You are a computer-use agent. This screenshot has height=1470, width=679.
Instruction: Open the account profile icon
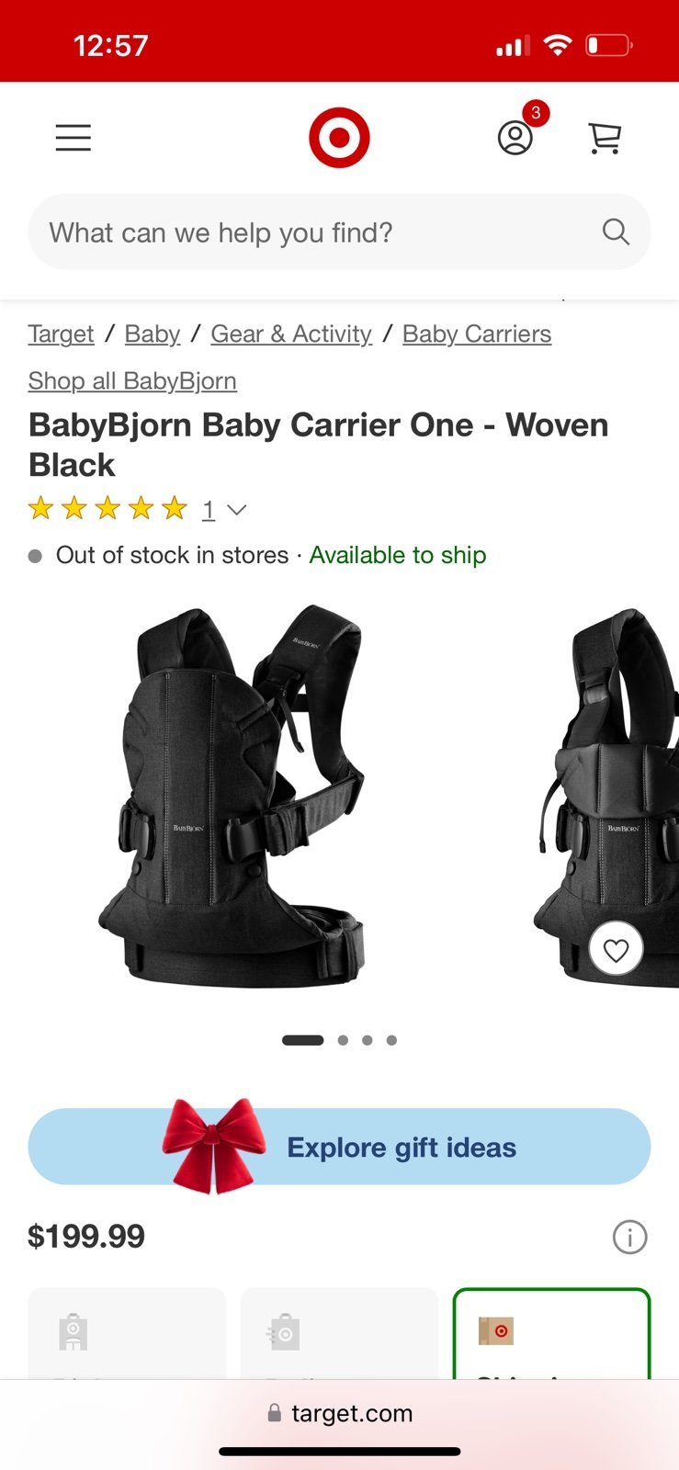(515, 138)
